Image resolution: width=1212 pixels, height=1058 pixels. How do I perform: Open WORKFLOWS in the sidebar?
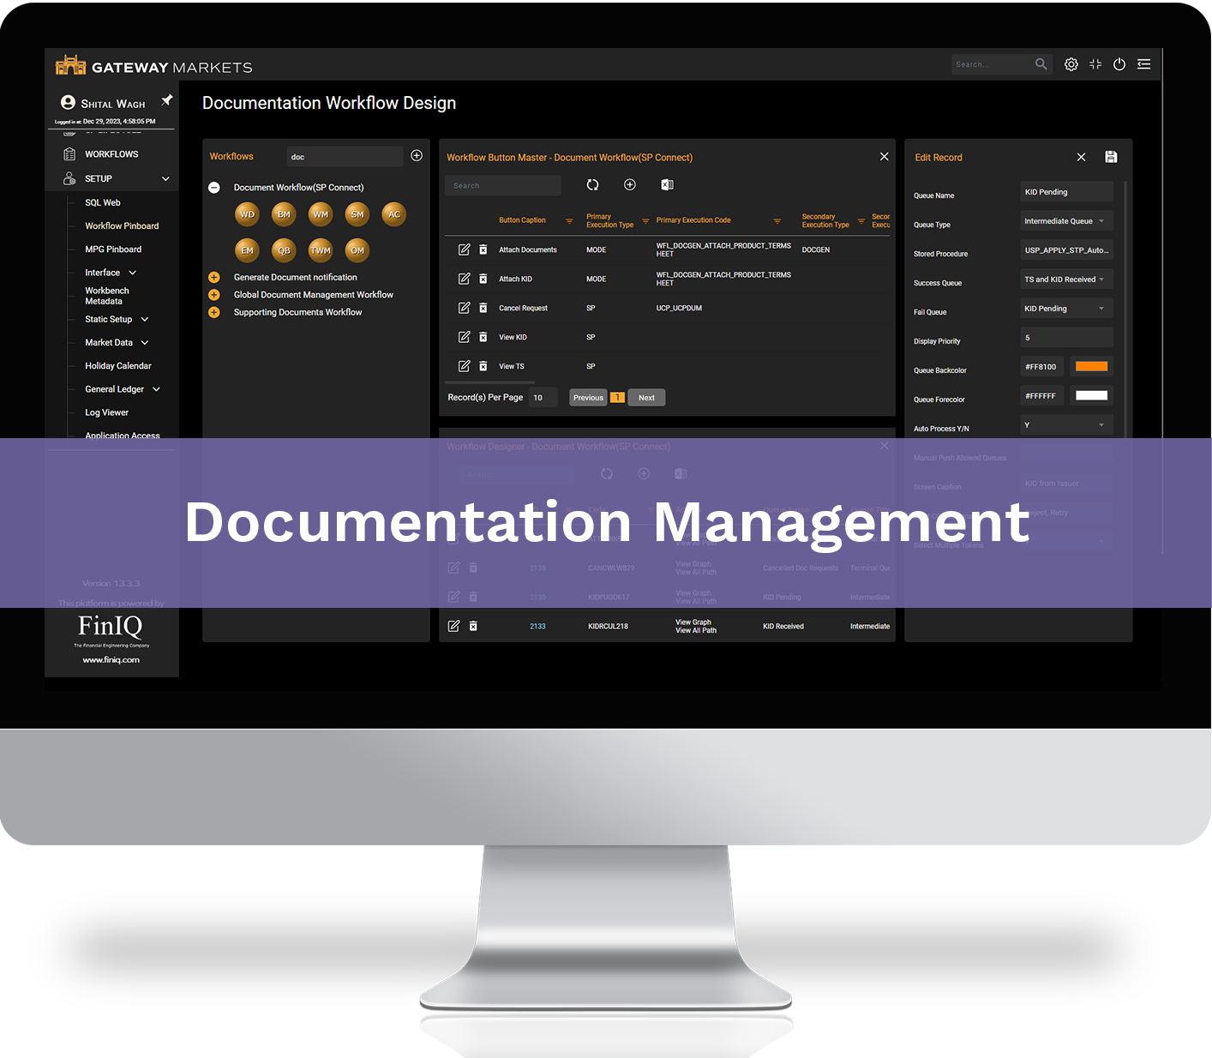(111, 154)
